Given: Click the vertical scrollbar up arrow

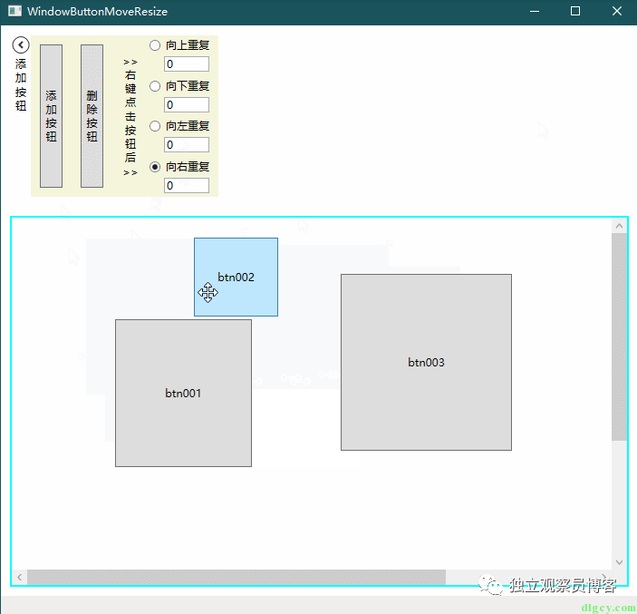Looking at the screenshot, I should [619, 226].
